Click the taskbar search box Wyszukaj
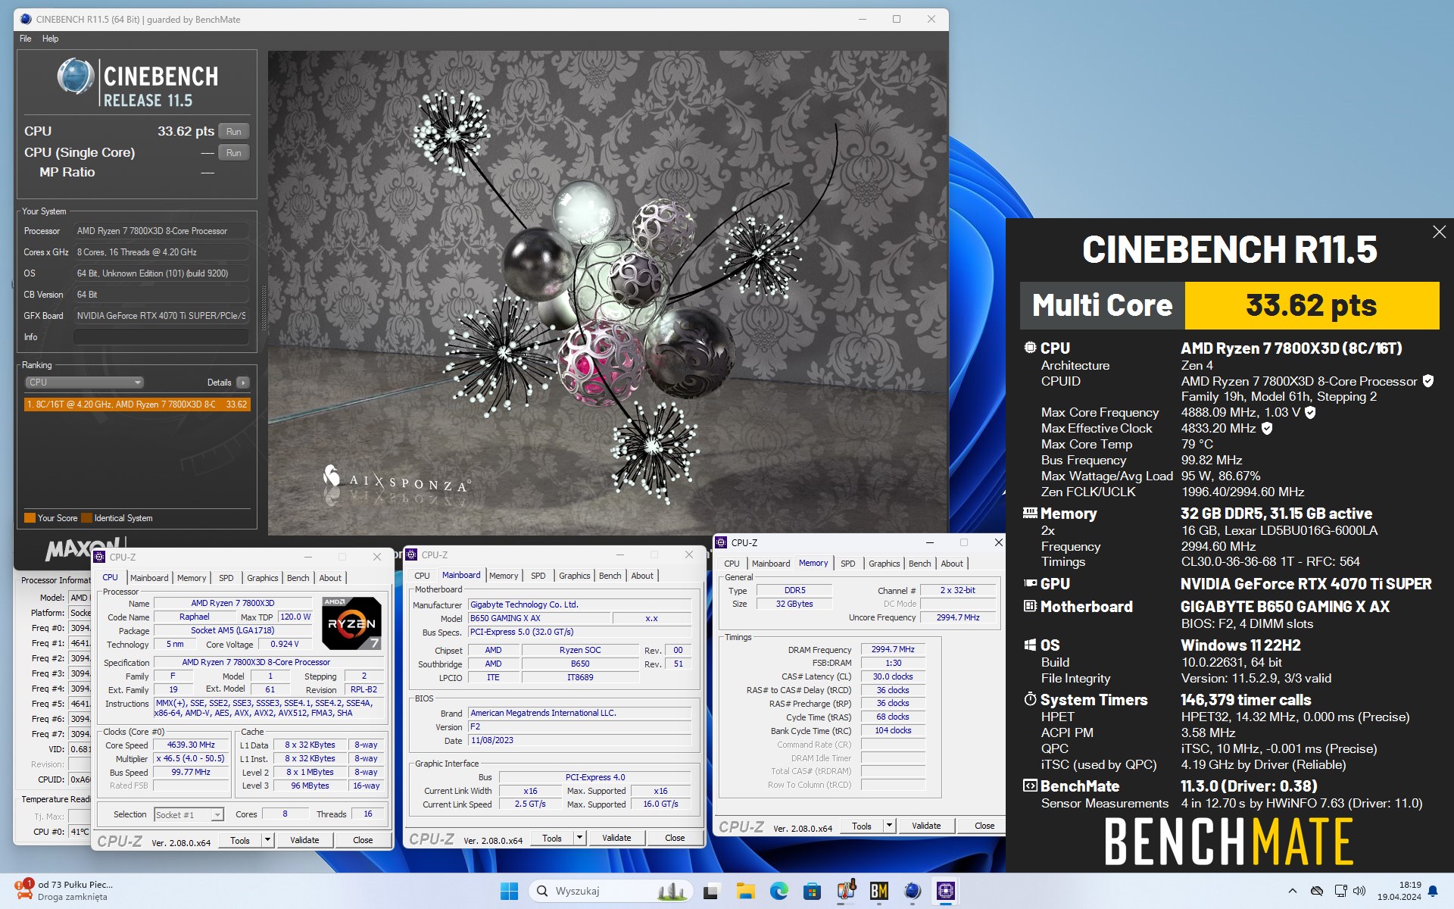1454x909 pixels. pos(611,891)
